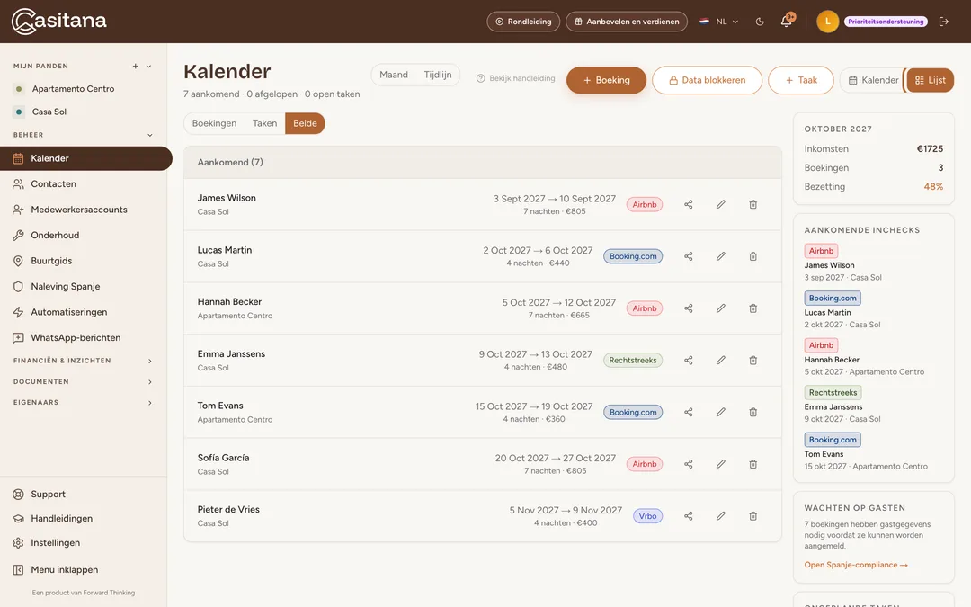Share Emma Janssens' booking
Viewport: 971px width, 607px height.
point(688,361)
